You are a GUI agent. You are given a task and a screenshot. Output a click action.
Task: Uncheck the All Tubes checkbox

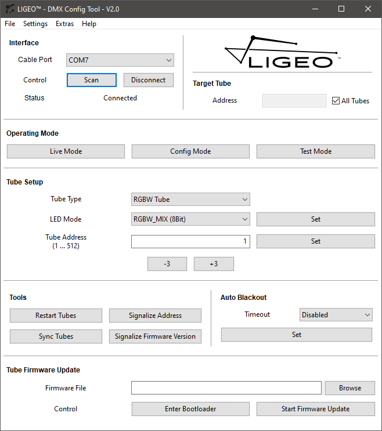tap(336, 100)
